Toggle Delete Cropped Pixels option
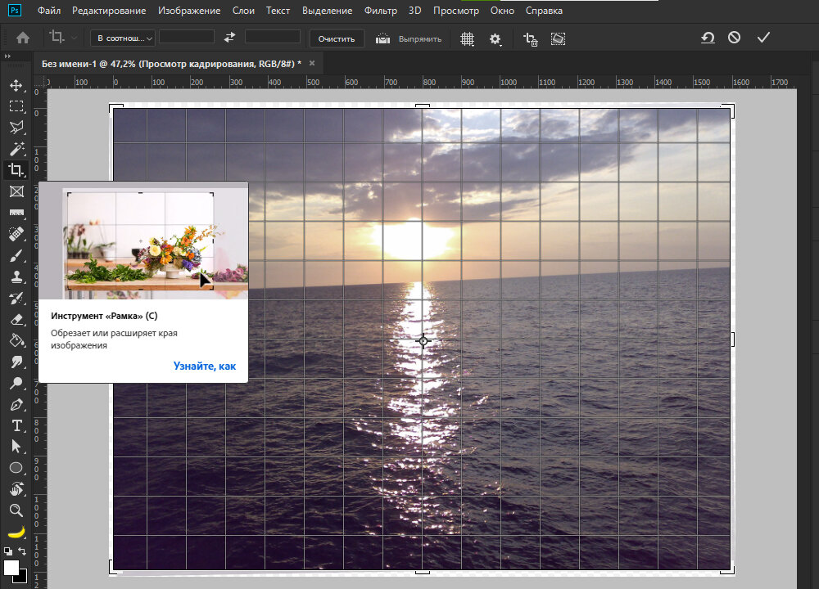This screenshot has height=589, width=819. click(x=530, y=39)
